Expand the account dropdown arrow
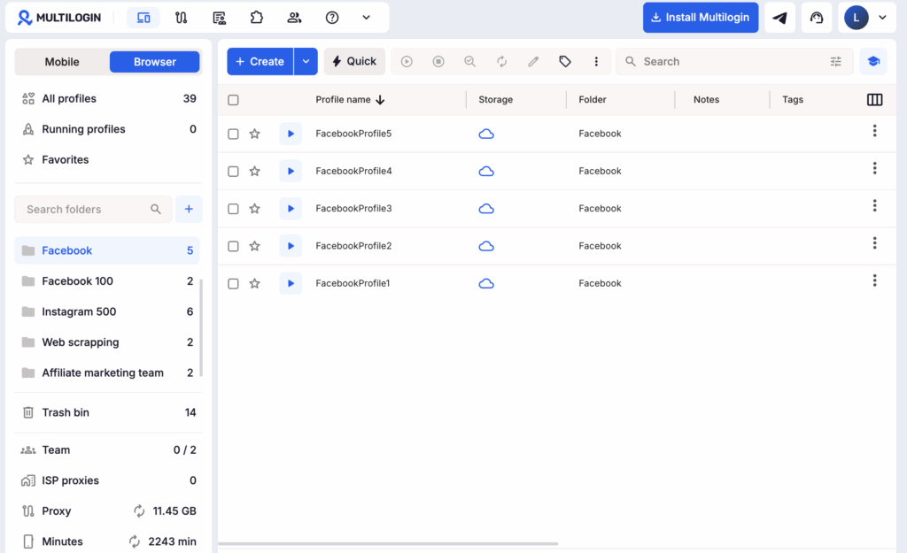907x553 pixels. coord(882,18)
